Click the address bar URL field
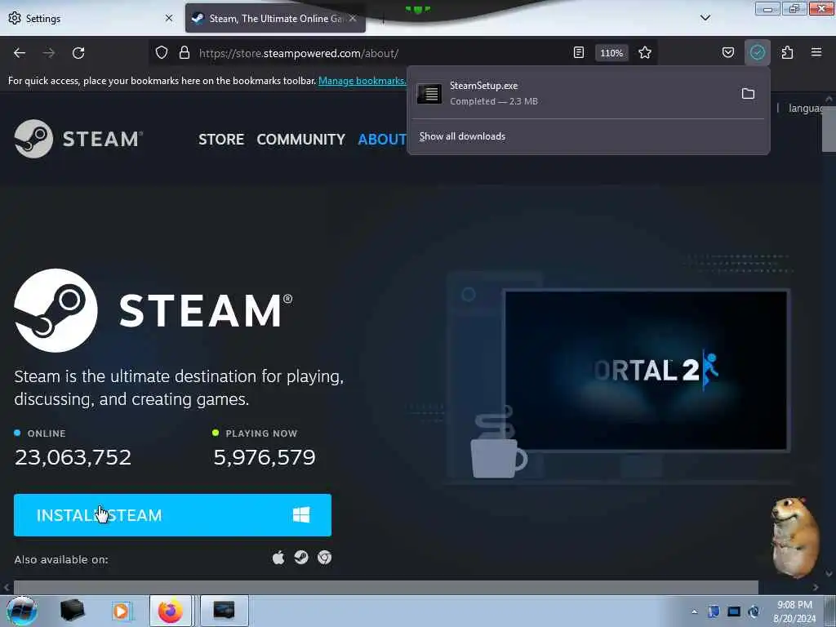 point(373,53)
